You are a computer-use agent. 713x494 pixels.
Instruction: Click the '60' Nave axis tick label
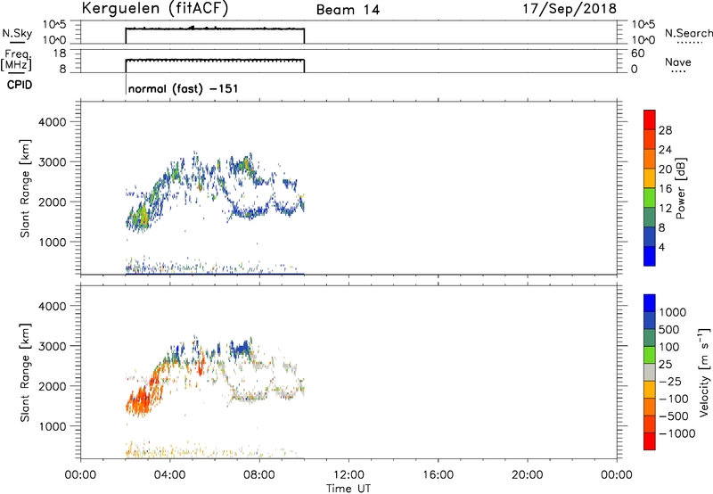[637, 54]
